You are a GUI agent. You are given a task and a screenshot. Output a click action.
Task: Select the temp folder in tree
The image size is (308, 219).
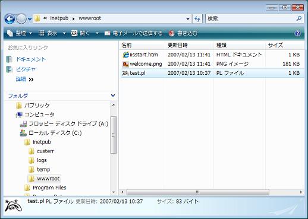(x=43, y=169)
